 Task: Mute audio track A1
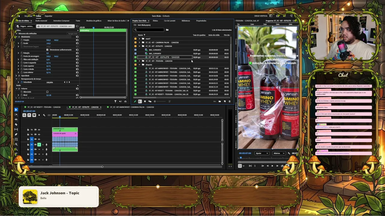(x=39, y=145)
